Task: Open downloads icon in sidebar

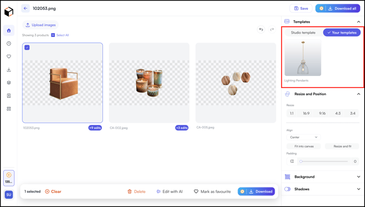Action: (9, 70)
